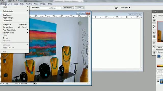
Task: Open the Clone Source panel icon
Action: [x=154, y=37]
